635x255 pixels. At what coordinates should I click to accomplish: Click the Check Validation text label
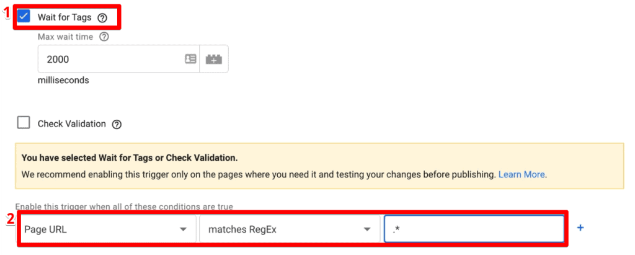(x=72, y=123)
